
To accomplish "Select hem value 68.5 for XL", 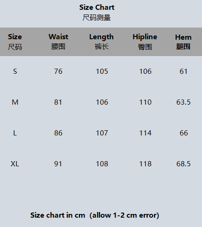I will coord(184,164).
